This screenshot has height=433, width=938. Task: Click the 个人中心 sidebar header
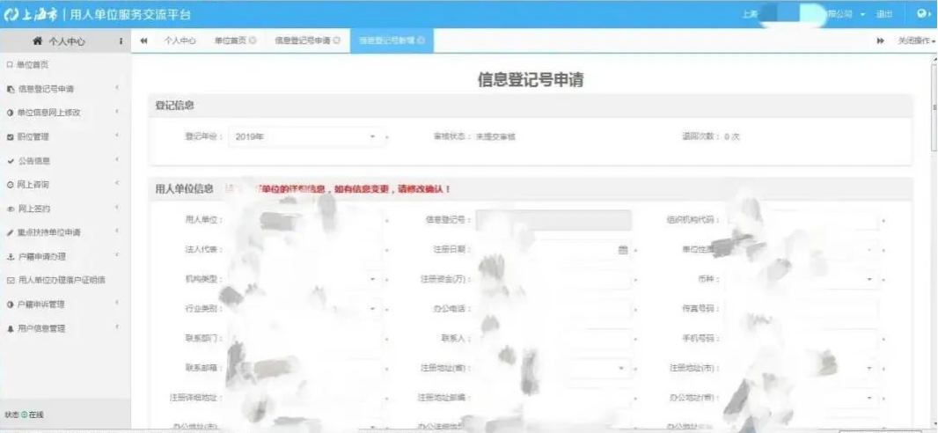click(x=65, y=41)
